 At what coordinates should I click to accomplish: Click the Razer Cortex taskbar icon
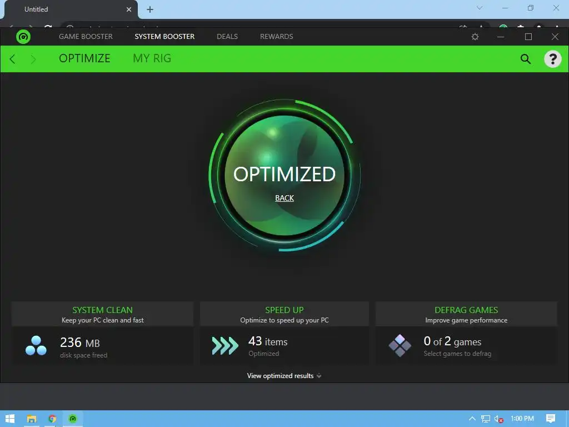73,419
